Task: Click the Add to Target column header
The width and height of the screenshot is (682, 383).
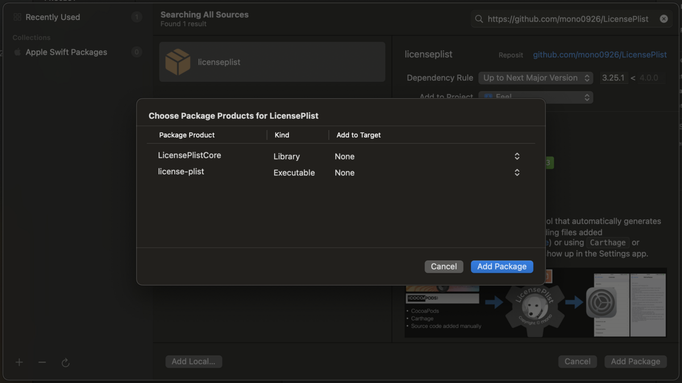Action: pyautogui.click(x=359, y=135)
